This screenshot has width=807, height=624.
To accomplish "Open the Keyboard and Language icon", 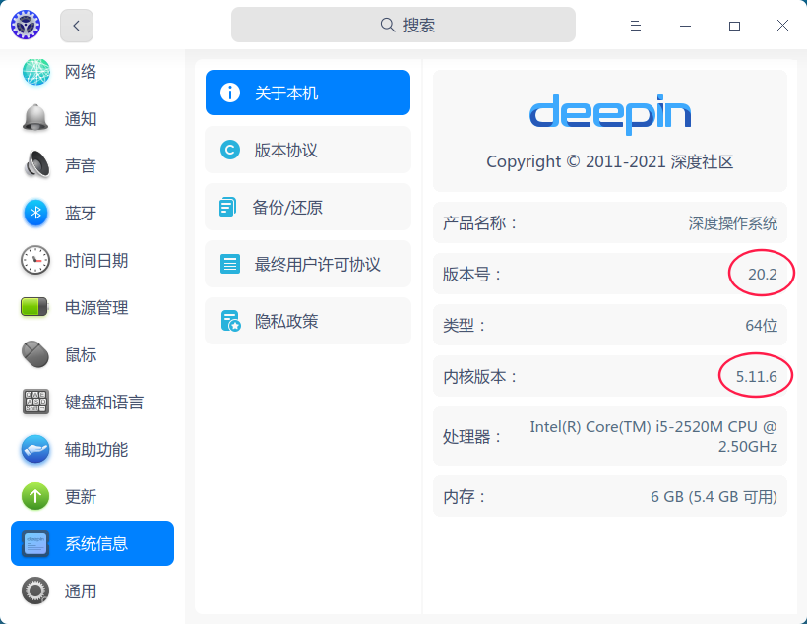I will click(36, 403).
